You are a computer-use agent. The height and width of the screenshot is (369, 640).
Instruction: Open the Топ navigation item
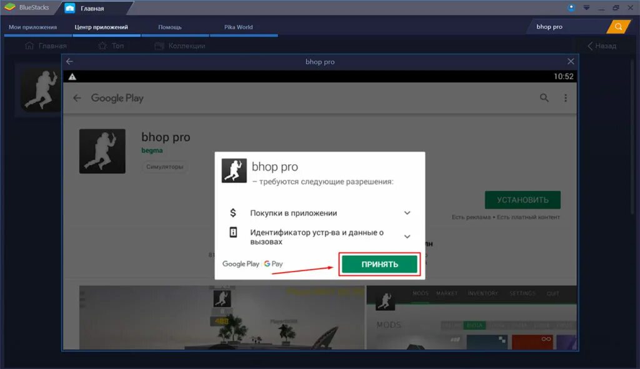111,46
